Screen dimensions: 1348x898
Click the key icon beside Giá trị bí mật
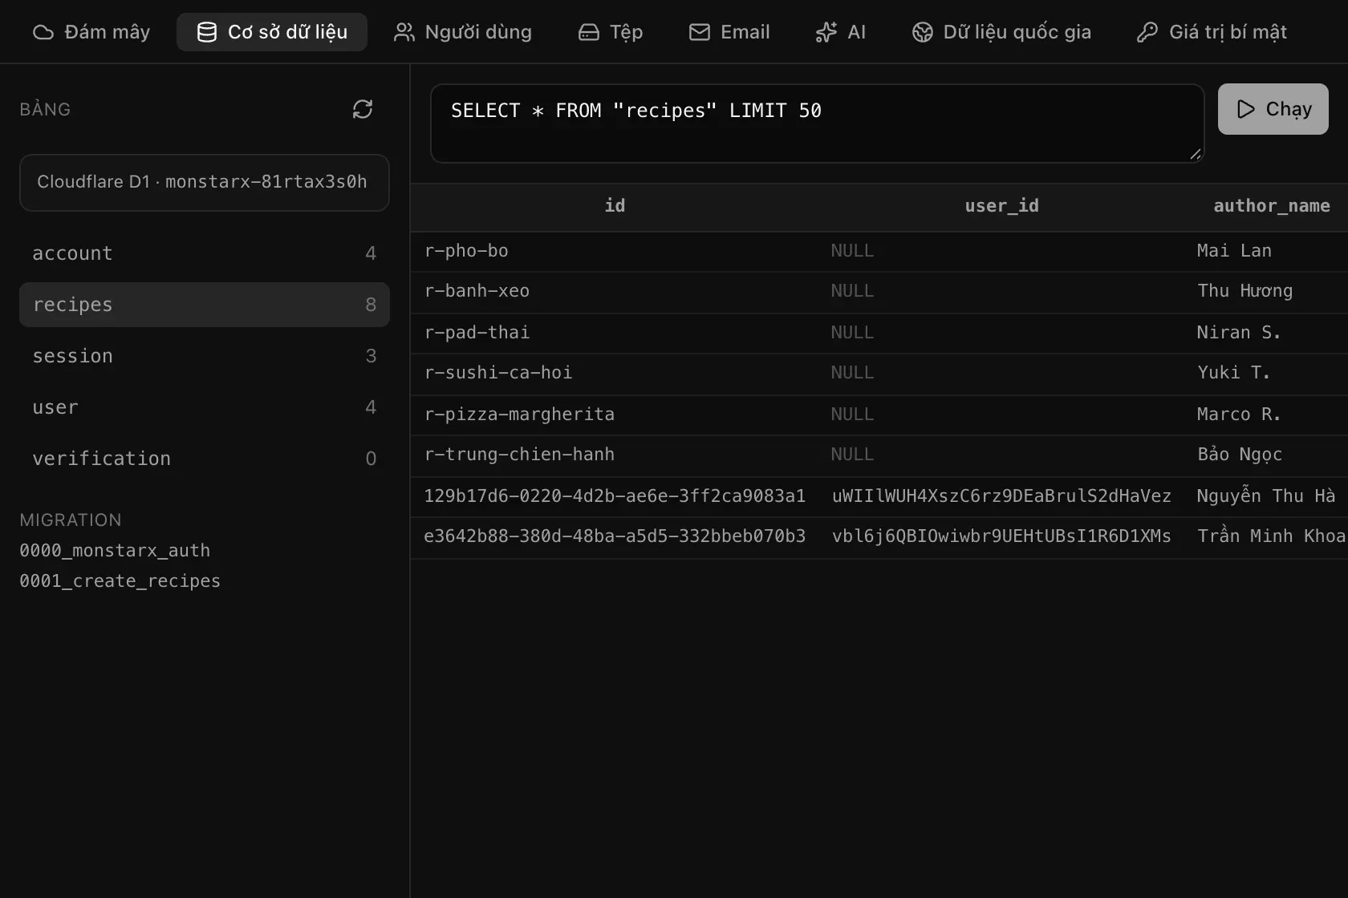[1147, 32]
